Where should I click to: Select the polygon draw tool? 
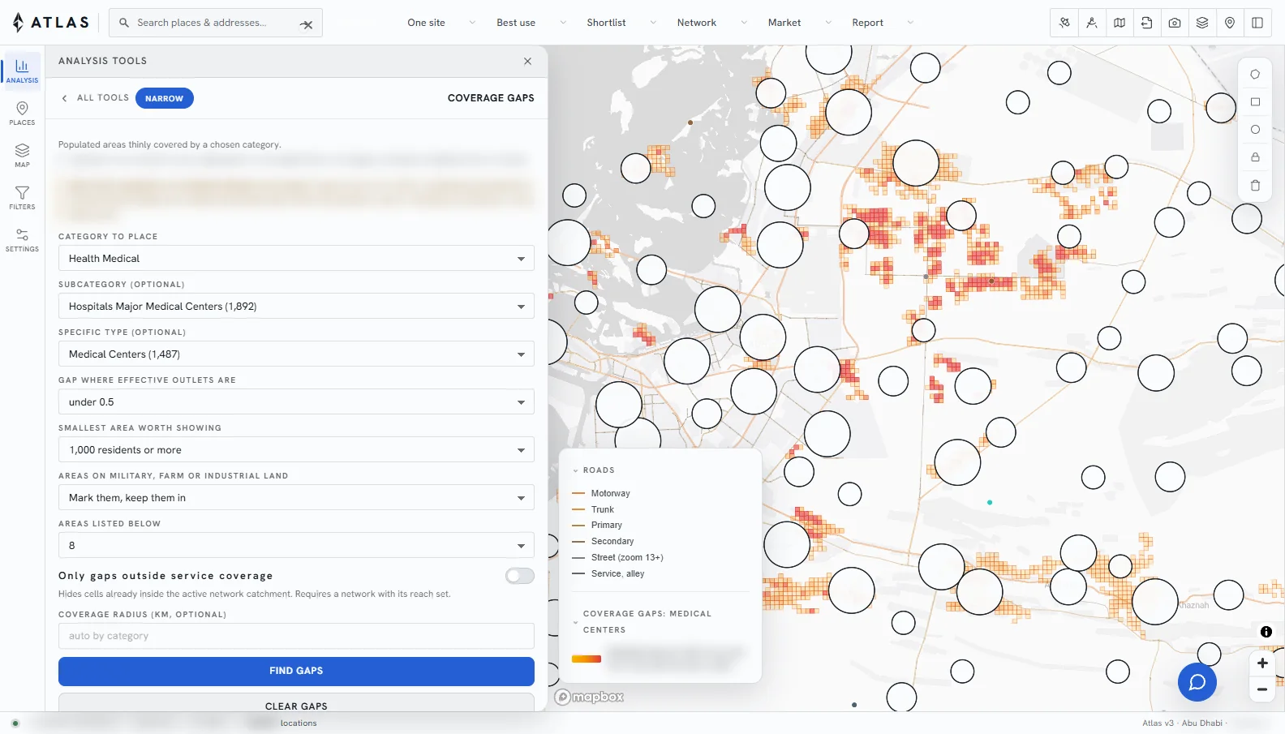tap(1255, 75)
